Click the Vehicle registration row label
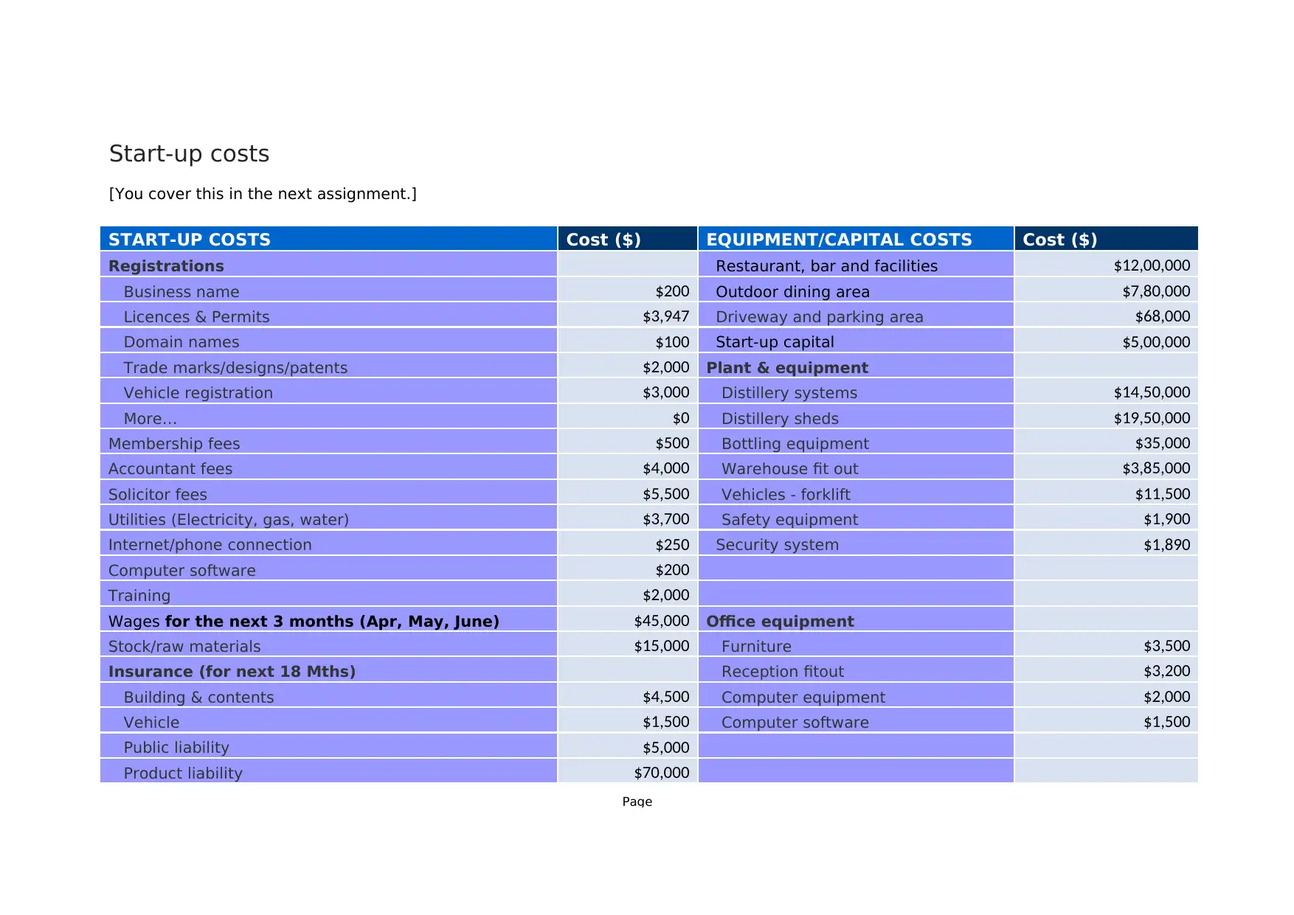Image resolution: width=1294 pixels, height=915 pixels. point(198,393)
